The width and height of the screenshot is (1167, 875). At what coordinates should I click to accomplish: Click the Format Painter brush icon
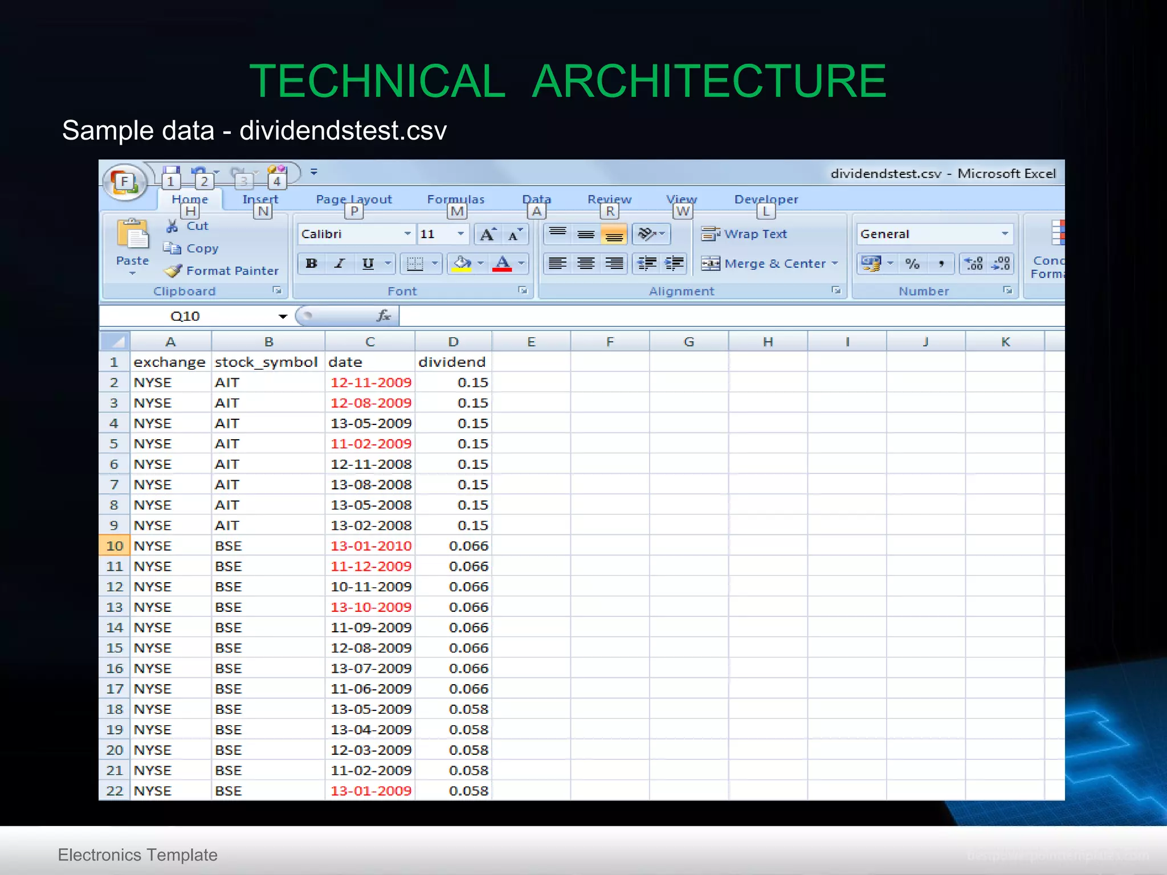coord(173,271)
